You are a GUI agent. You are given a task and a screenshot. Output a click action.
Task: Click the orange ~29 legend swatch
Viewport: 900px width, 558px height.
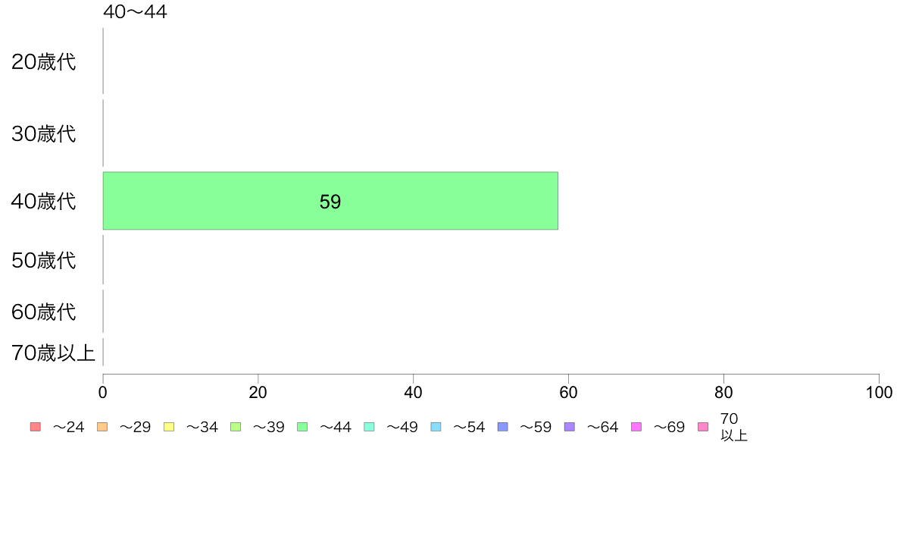pos(102,427)
